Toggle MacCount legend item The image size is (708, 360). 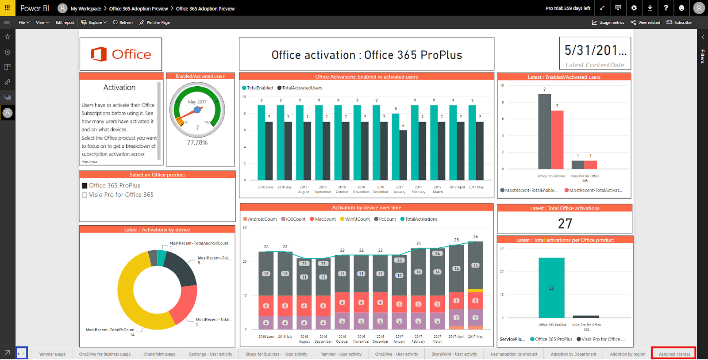coord(323,219)
